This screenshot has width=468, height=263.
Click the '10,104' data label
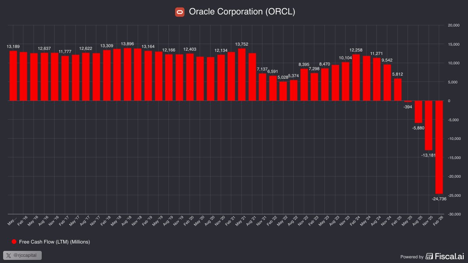point(346,58)
